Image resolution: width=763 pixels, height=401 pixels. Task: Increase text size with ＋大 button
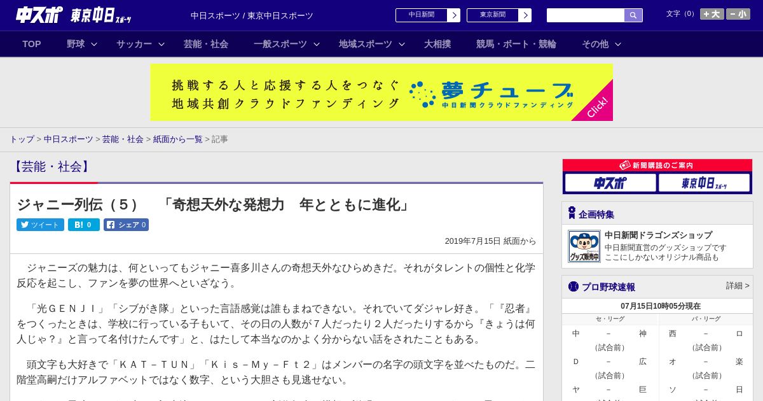tap(712, 14)
